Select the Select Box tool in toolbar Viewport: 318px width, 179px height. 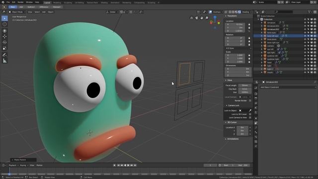(4, 18)
